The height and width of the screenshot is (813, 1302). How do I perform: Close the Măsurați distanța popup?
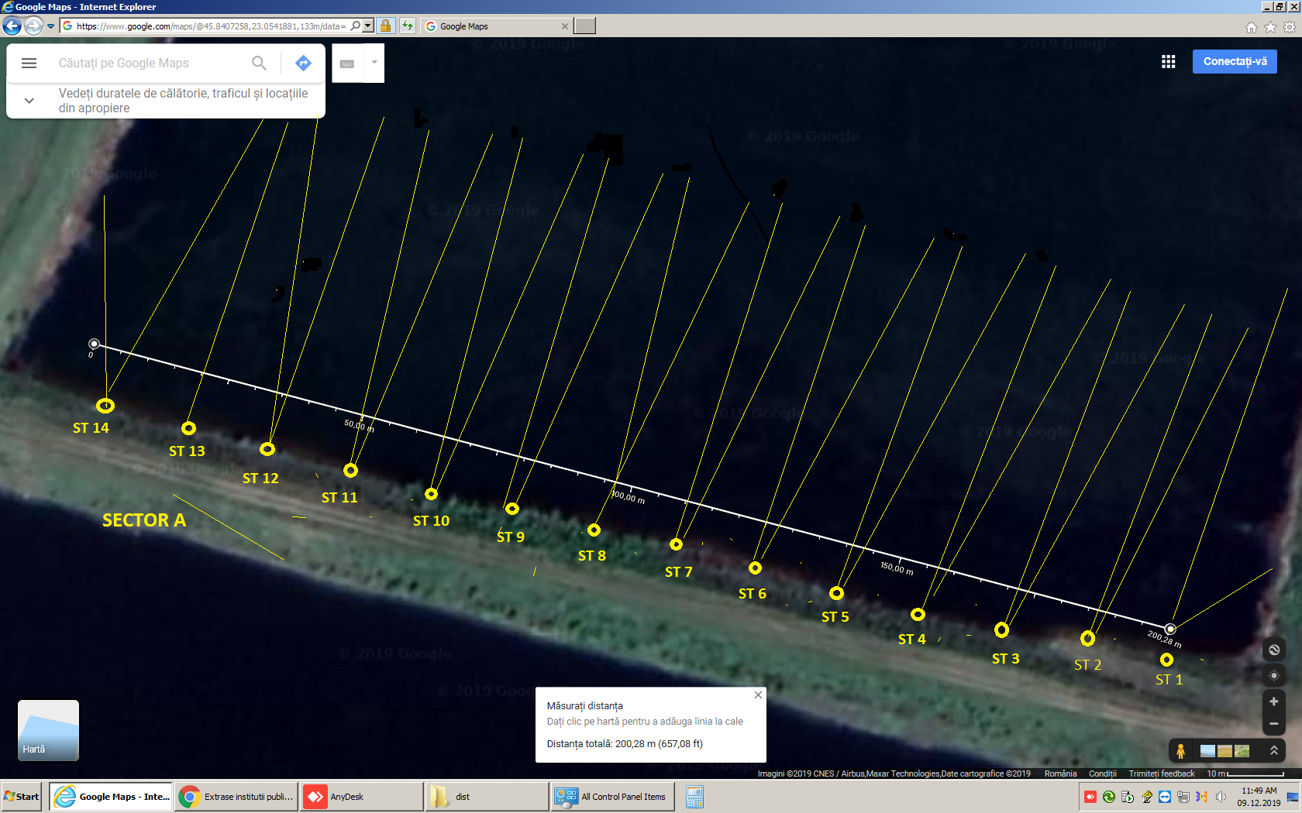(758, 695)
